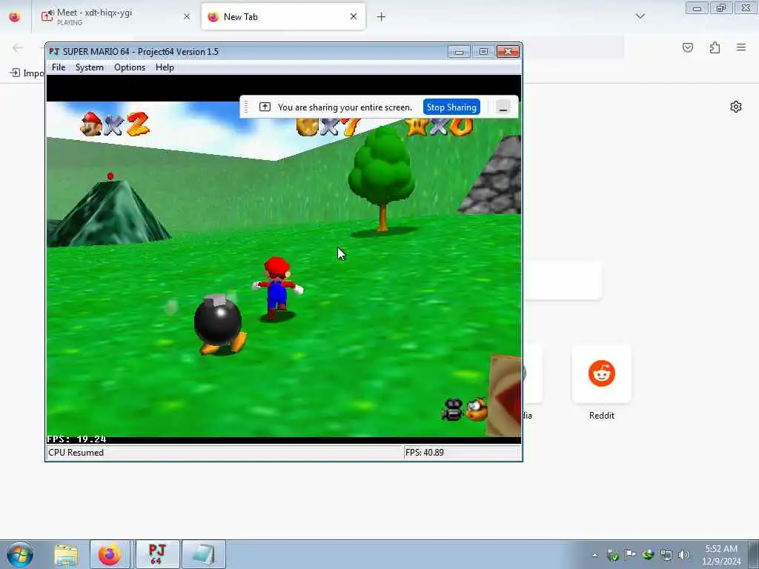Switch to Firefox on the taskbar
The width and height of the screenshot is (759, 569).
click(110, 554)
